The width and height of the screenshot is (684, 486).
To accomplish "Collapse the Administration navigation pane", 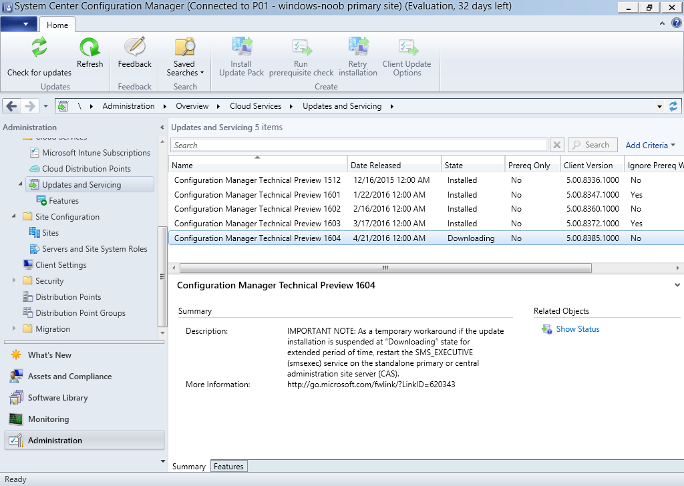I will tap(162, 128).
